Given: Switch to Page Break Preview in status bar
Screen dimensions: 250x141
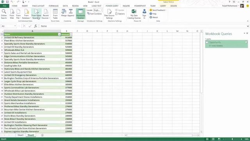Looking at the screenshot, I should (x=219, y=139).
